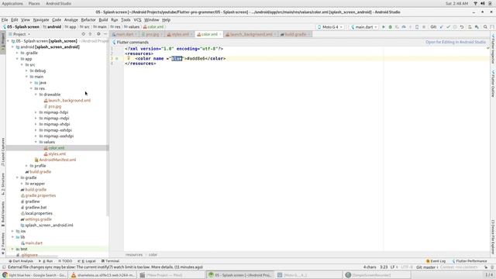496x279 pixels.
Task: Select styles.xml in project tree
Action: click(55, 153)
